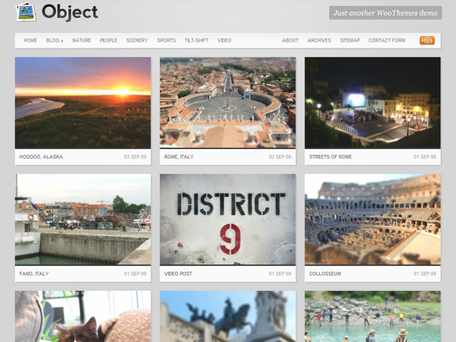Image resolution: width=456 pixels, height=342 pixels.
Task: Click the 03 SEP 09 date
Action: pyautogui.click(x=135, y=157)
